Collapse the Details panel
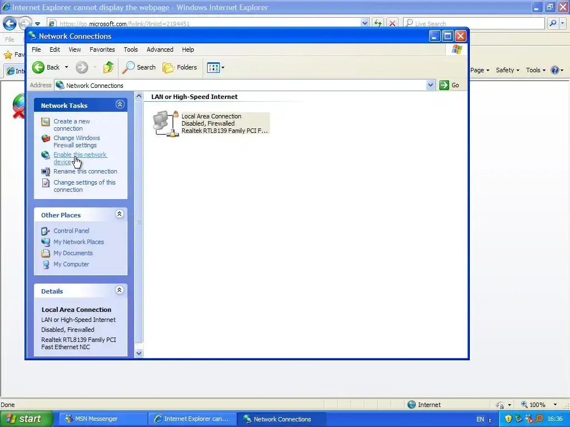This screenshot has width=570, height=427. click(x=120, y=290)
